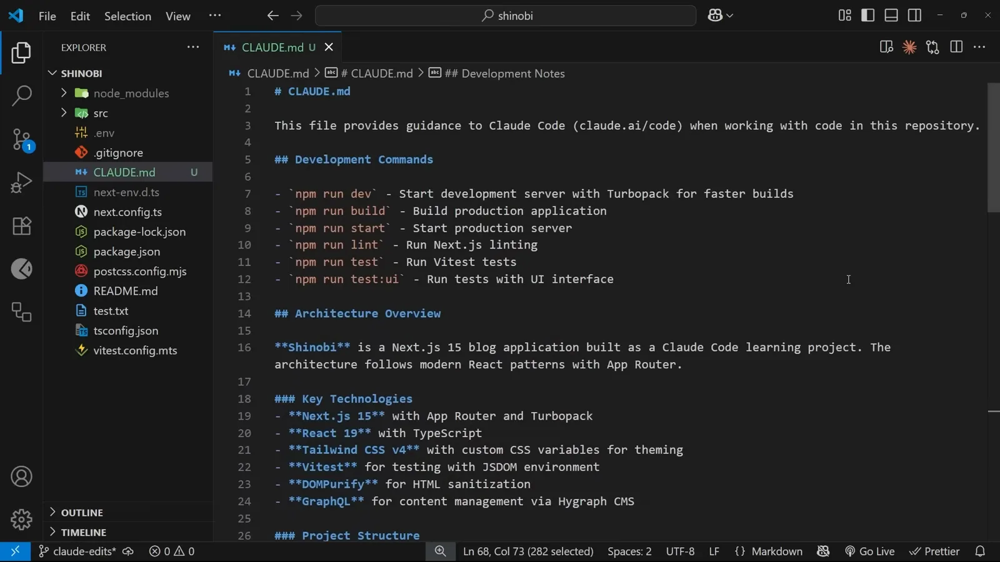Open postcss.config.mjs file
This screenshot has width=1000, height=562.
click(128, 271)
